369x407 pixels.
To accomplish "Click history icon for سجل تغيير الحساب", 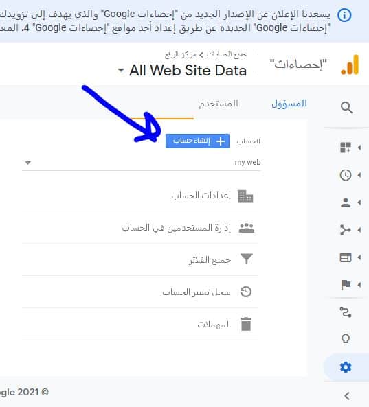I will 245,292.
